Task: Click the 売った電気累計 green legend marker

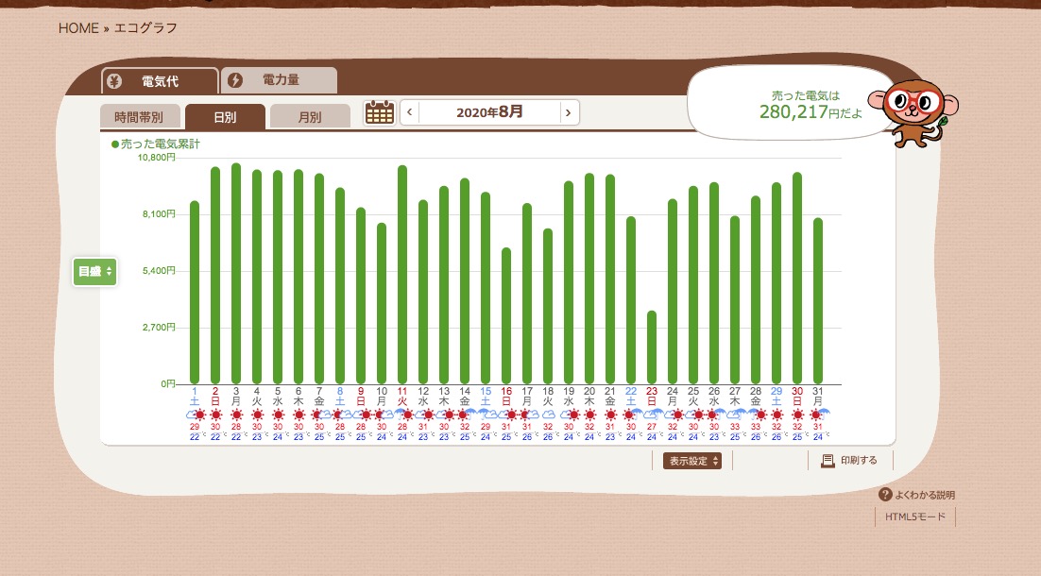Action: [115, 144]
